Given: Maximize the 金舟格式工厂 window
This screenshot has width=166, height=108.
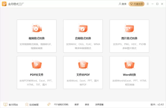Looking at the screenshot, I should pos(157,4).
